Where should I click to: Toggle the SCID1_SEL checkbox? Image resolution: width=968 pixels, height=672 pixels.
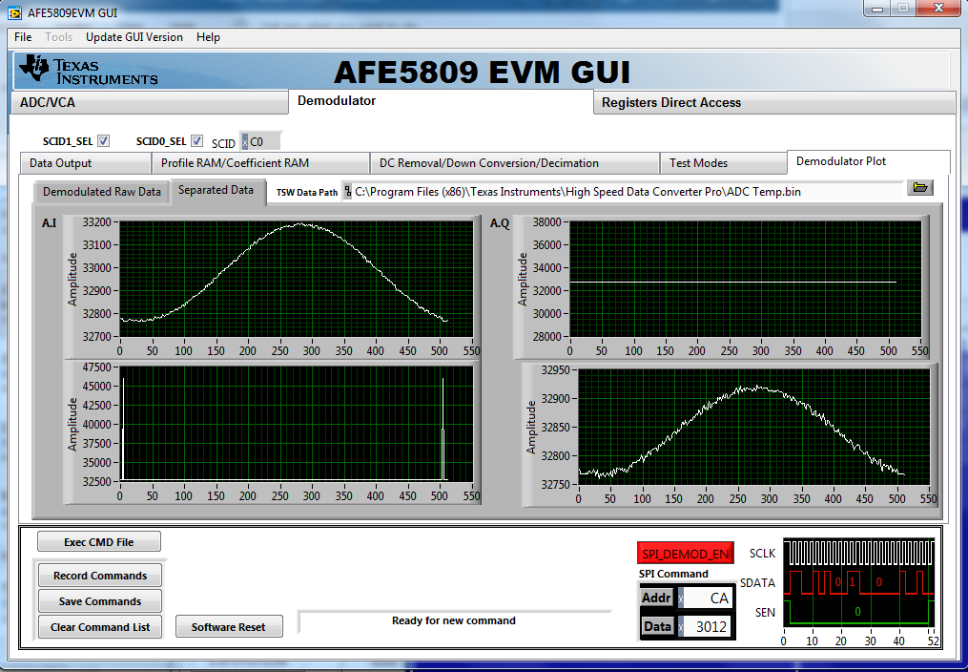[104, 141]
